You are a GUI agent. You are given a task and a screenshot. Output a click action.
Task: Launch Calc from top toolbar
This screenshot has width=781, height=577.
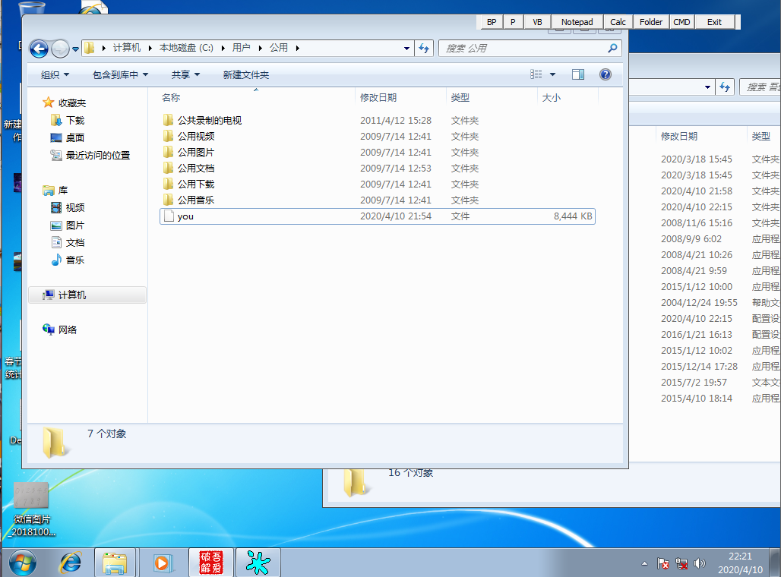(618, 22)
